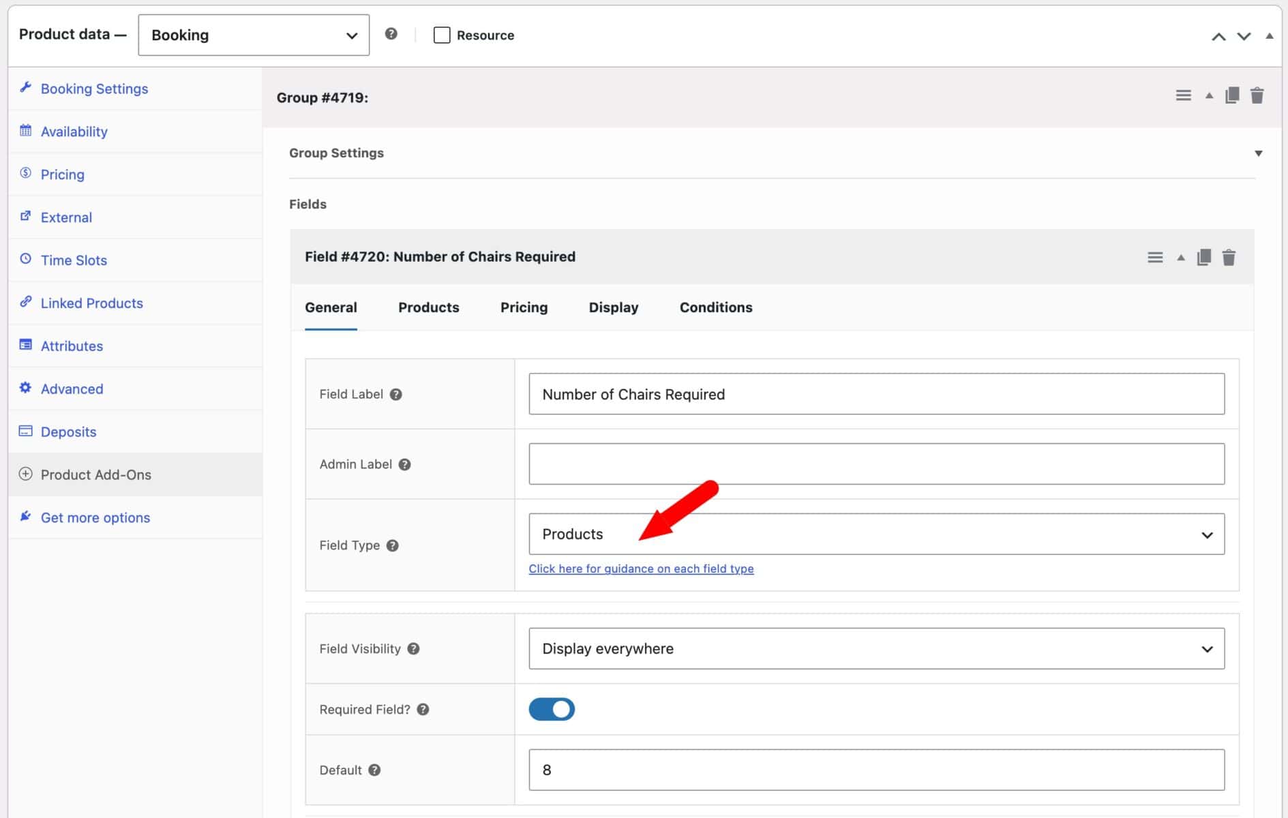Click the Field Type help icon

[392, 545]
